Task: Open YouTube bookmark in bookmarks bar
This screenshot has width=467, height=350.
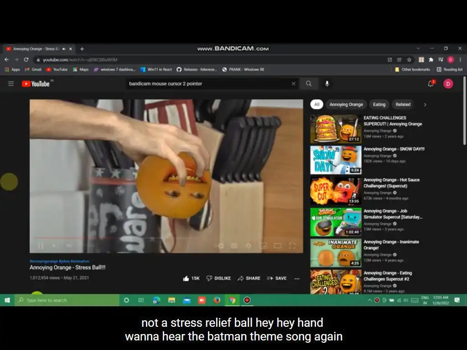Action: click(57, 69)
